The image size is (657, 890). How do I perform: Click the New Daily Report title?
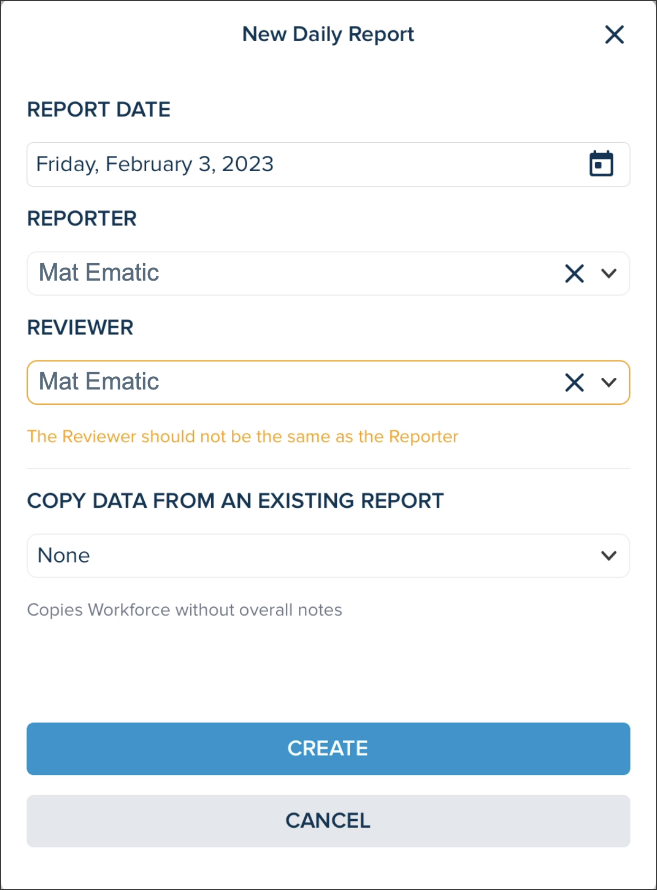coord(328,35)
